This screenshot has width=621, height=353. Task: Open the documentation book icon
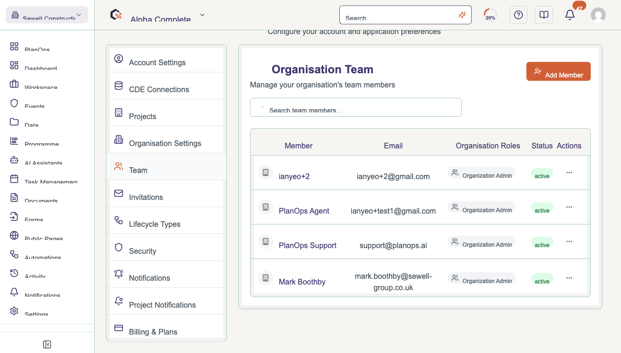[x=544, y=15]
